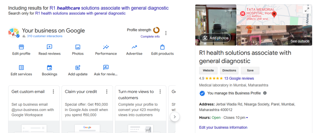Open three-dot menu on Get custom email card

(x=53, y=92)
